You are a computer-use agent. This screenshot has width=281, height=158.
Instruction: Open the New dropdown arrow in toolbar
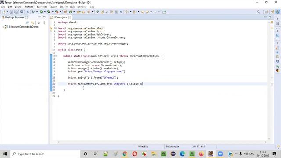click(x=7, y=12)
